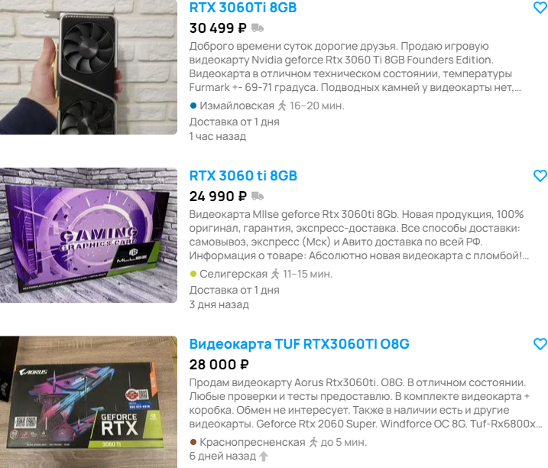Click the brown metro dot for Краснопресненская
548x468 pixels.
click(x=193, y=442)
